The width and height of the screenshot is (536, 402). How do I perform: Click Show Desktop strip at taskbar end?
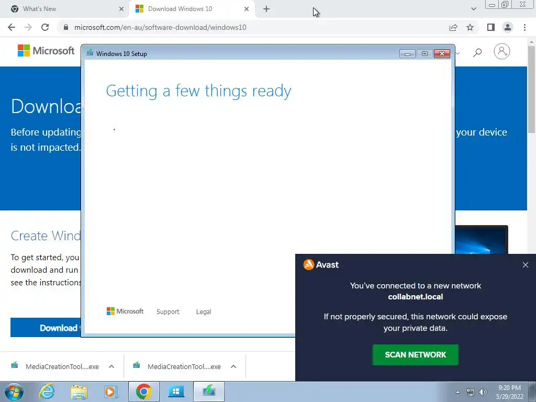click(x=532, y=392)
